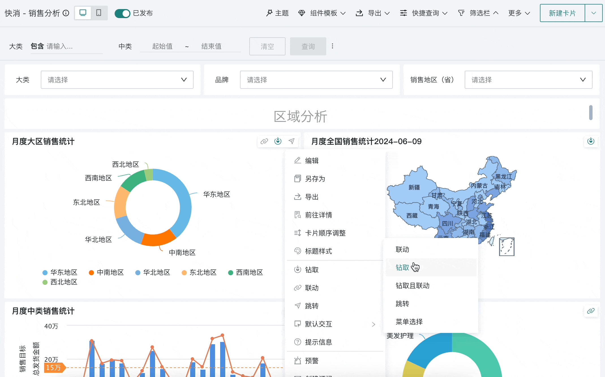Open the 大类 请选择 dropdown
Image resolution: width=605 pixels, height=377 pixels.
117,80
